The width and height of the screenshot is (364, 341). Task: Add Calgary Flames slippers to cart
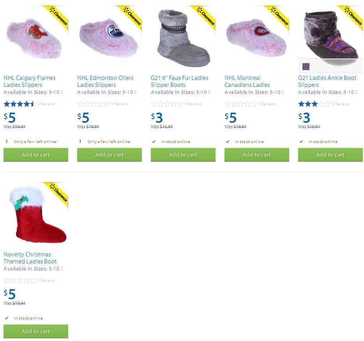tap(36, 155)
